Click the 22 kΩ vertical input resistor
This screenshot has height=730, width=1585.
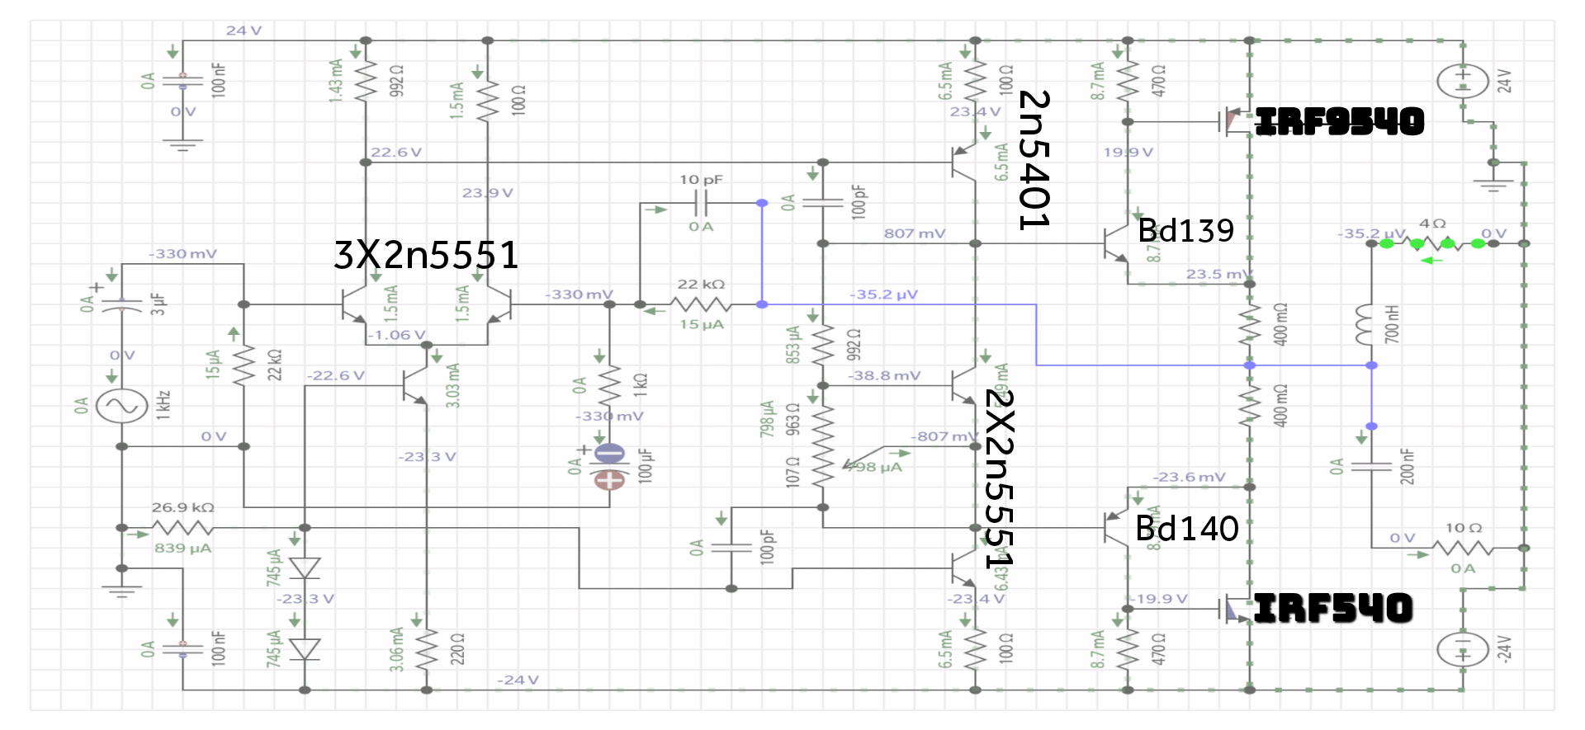[x=244, y=365]
